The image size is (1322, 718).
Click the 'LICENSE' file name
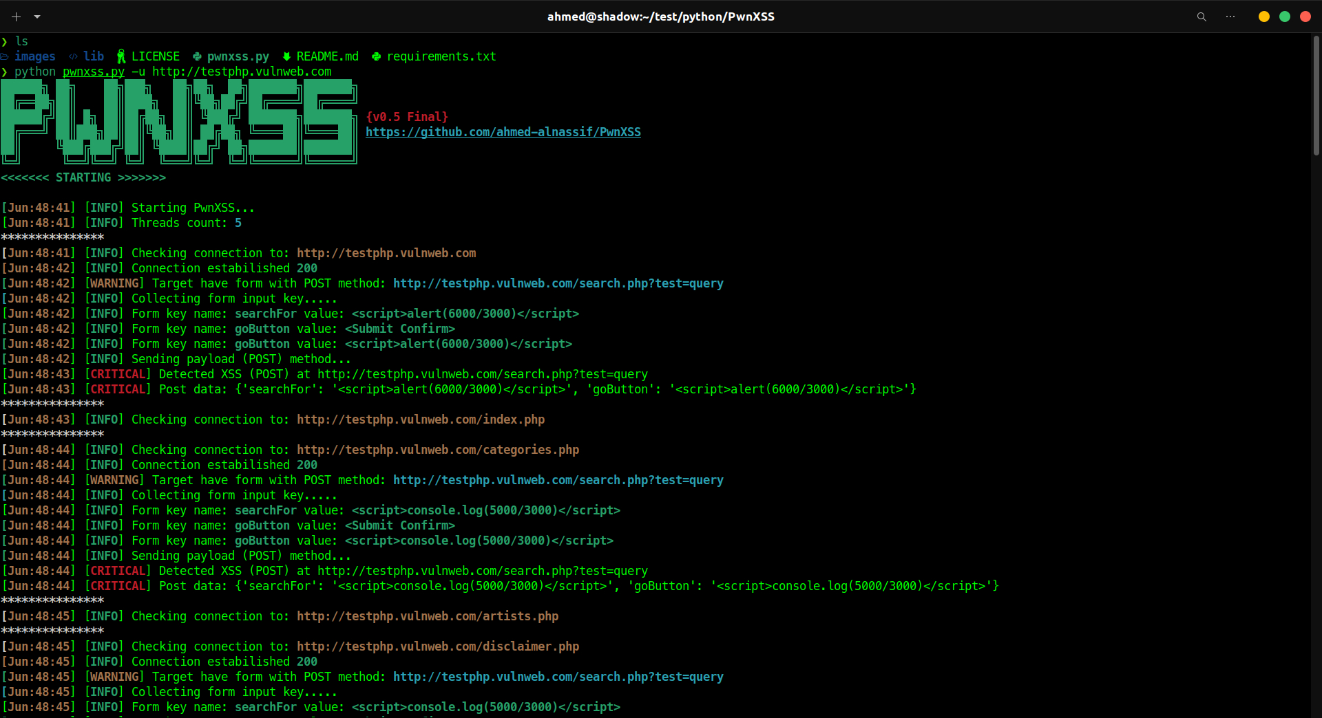[156, 56]
